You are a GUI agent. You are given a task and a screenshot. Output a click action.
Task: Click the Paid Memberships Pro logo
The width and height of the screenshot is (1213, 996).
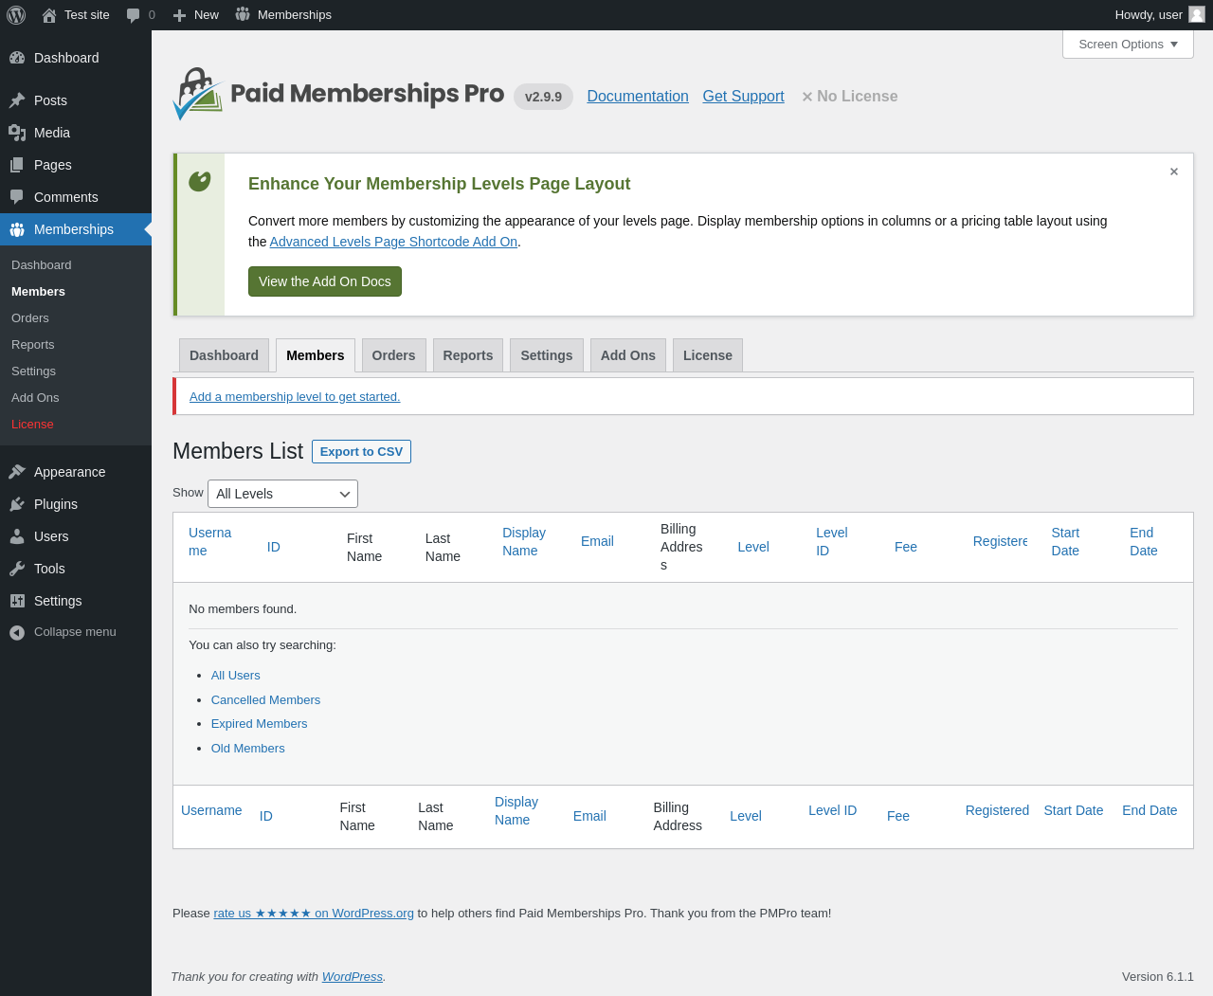coord(338,94)
